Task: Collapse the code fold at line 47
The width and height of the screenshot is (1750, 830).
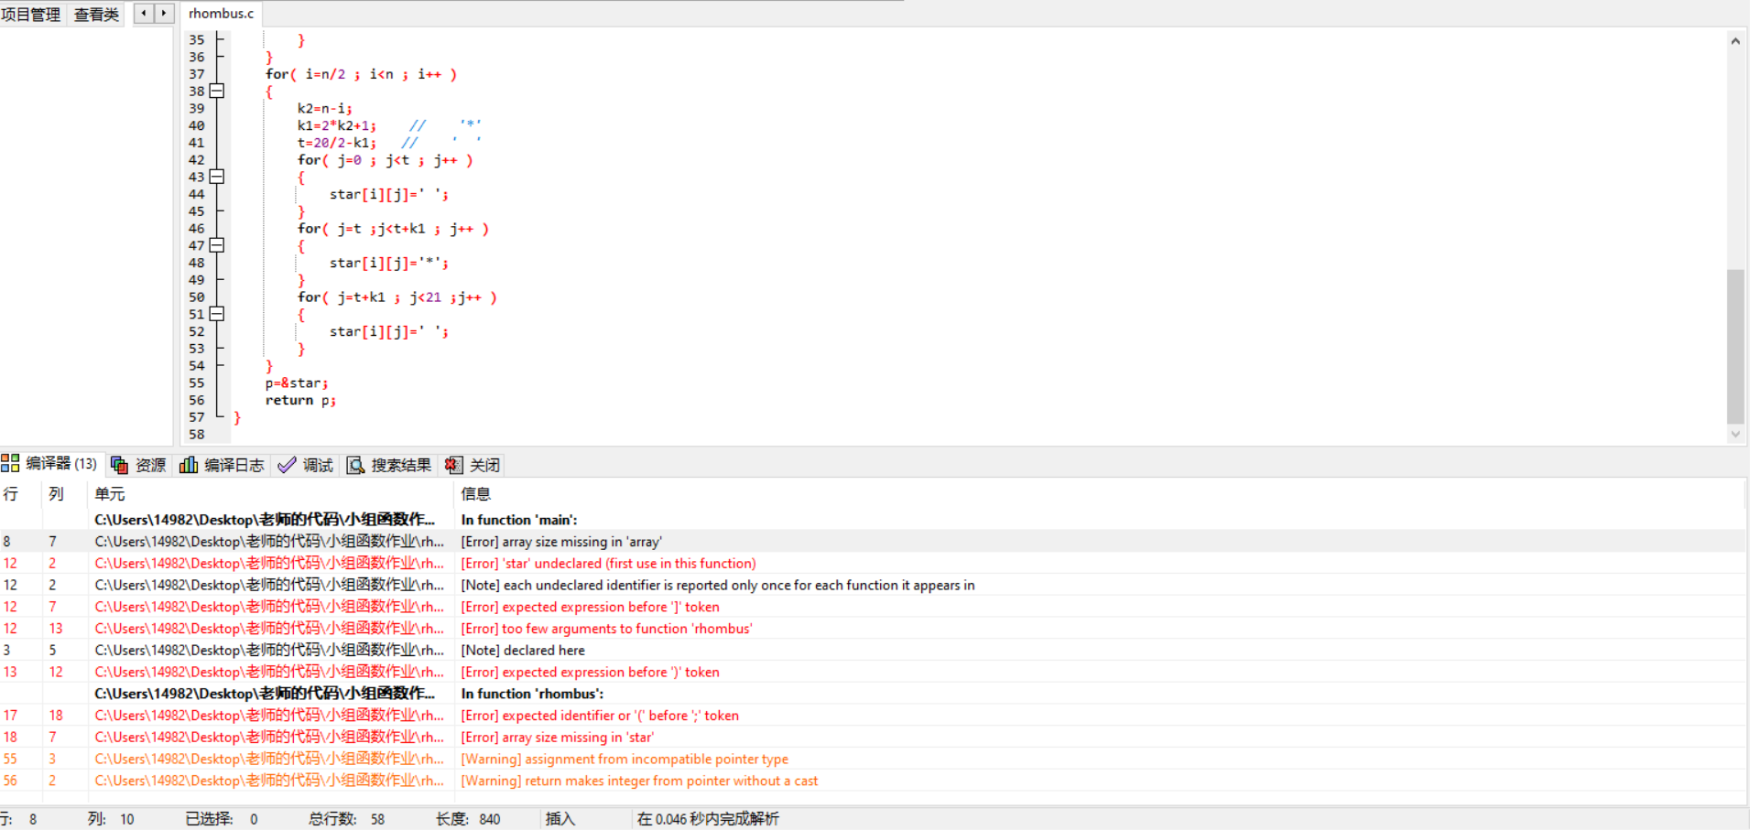Action: click(217, 245)
